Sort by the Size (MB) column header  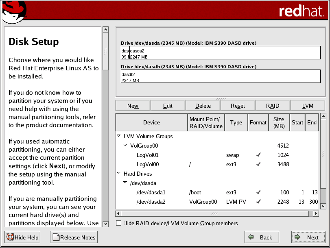point(279,122)
